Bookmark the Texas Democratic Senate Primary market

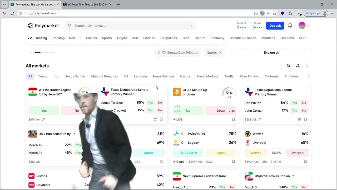coord(161,119)
